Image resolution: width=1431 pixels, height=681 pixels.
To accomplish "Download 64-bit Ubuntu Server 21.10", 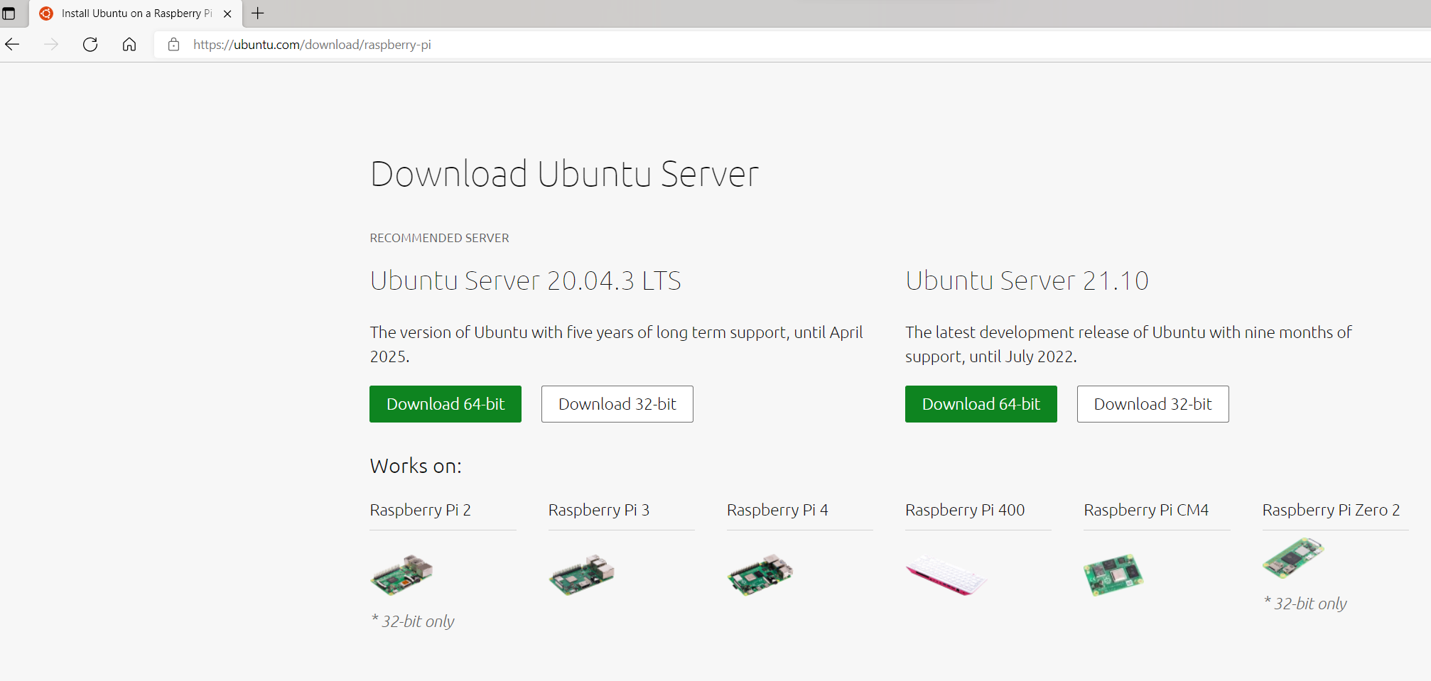I will (981, 404).
